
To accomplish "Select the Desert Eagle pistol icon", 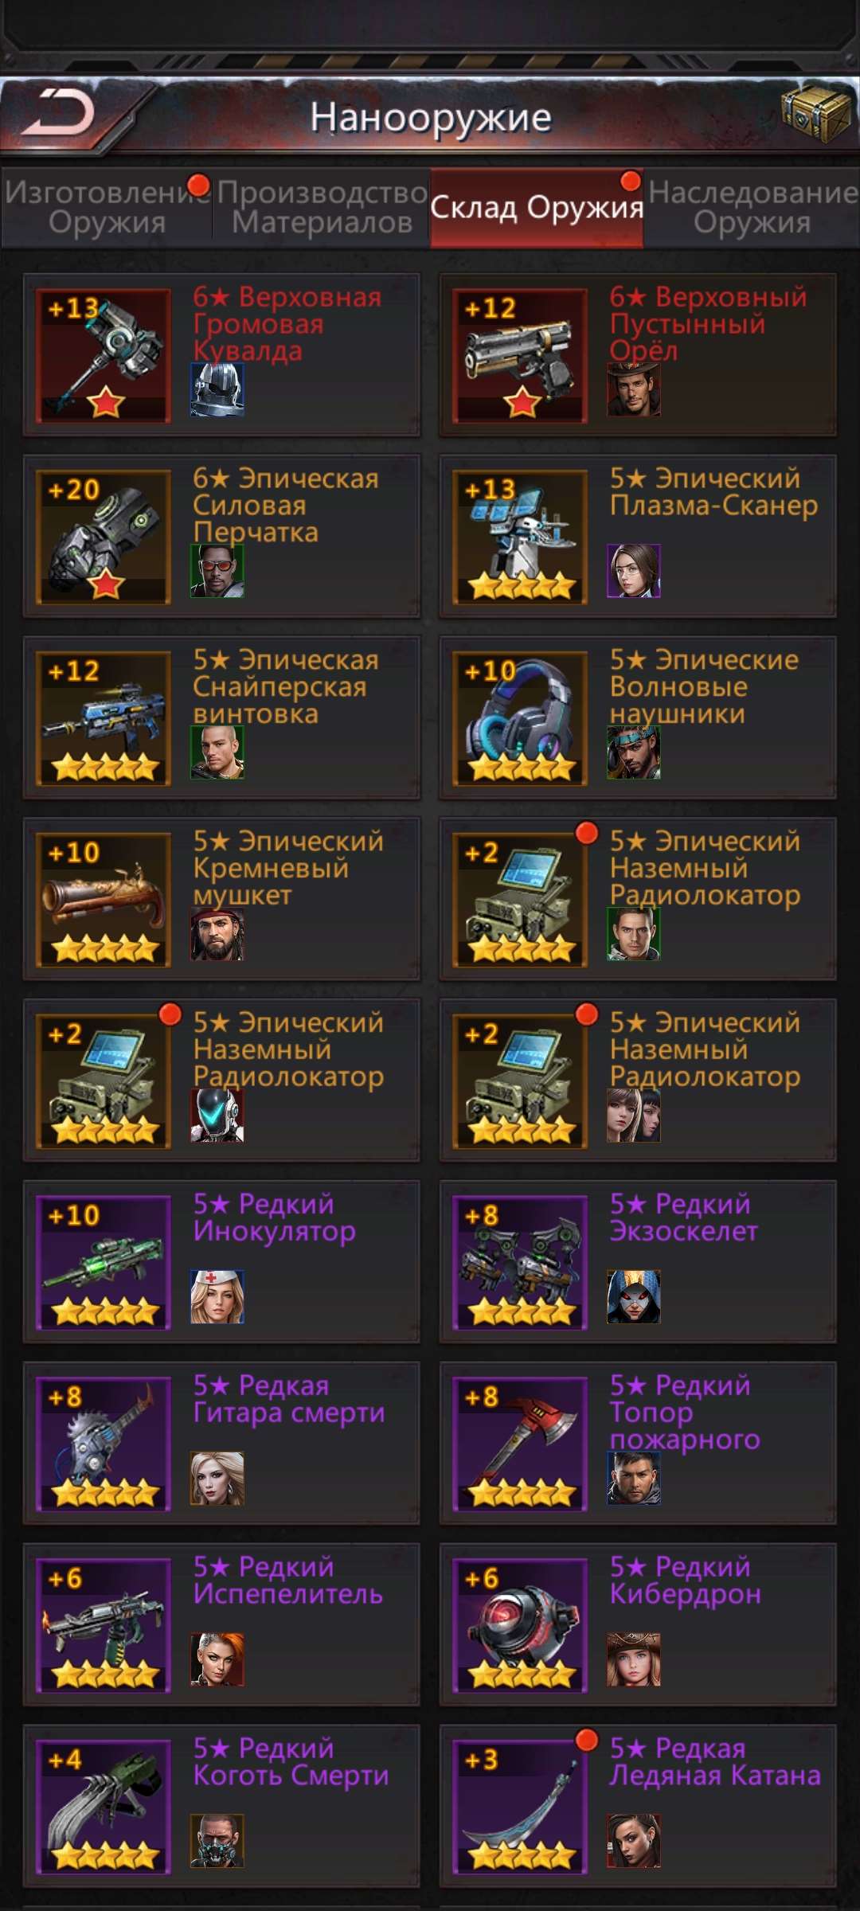I will (520, 355).
